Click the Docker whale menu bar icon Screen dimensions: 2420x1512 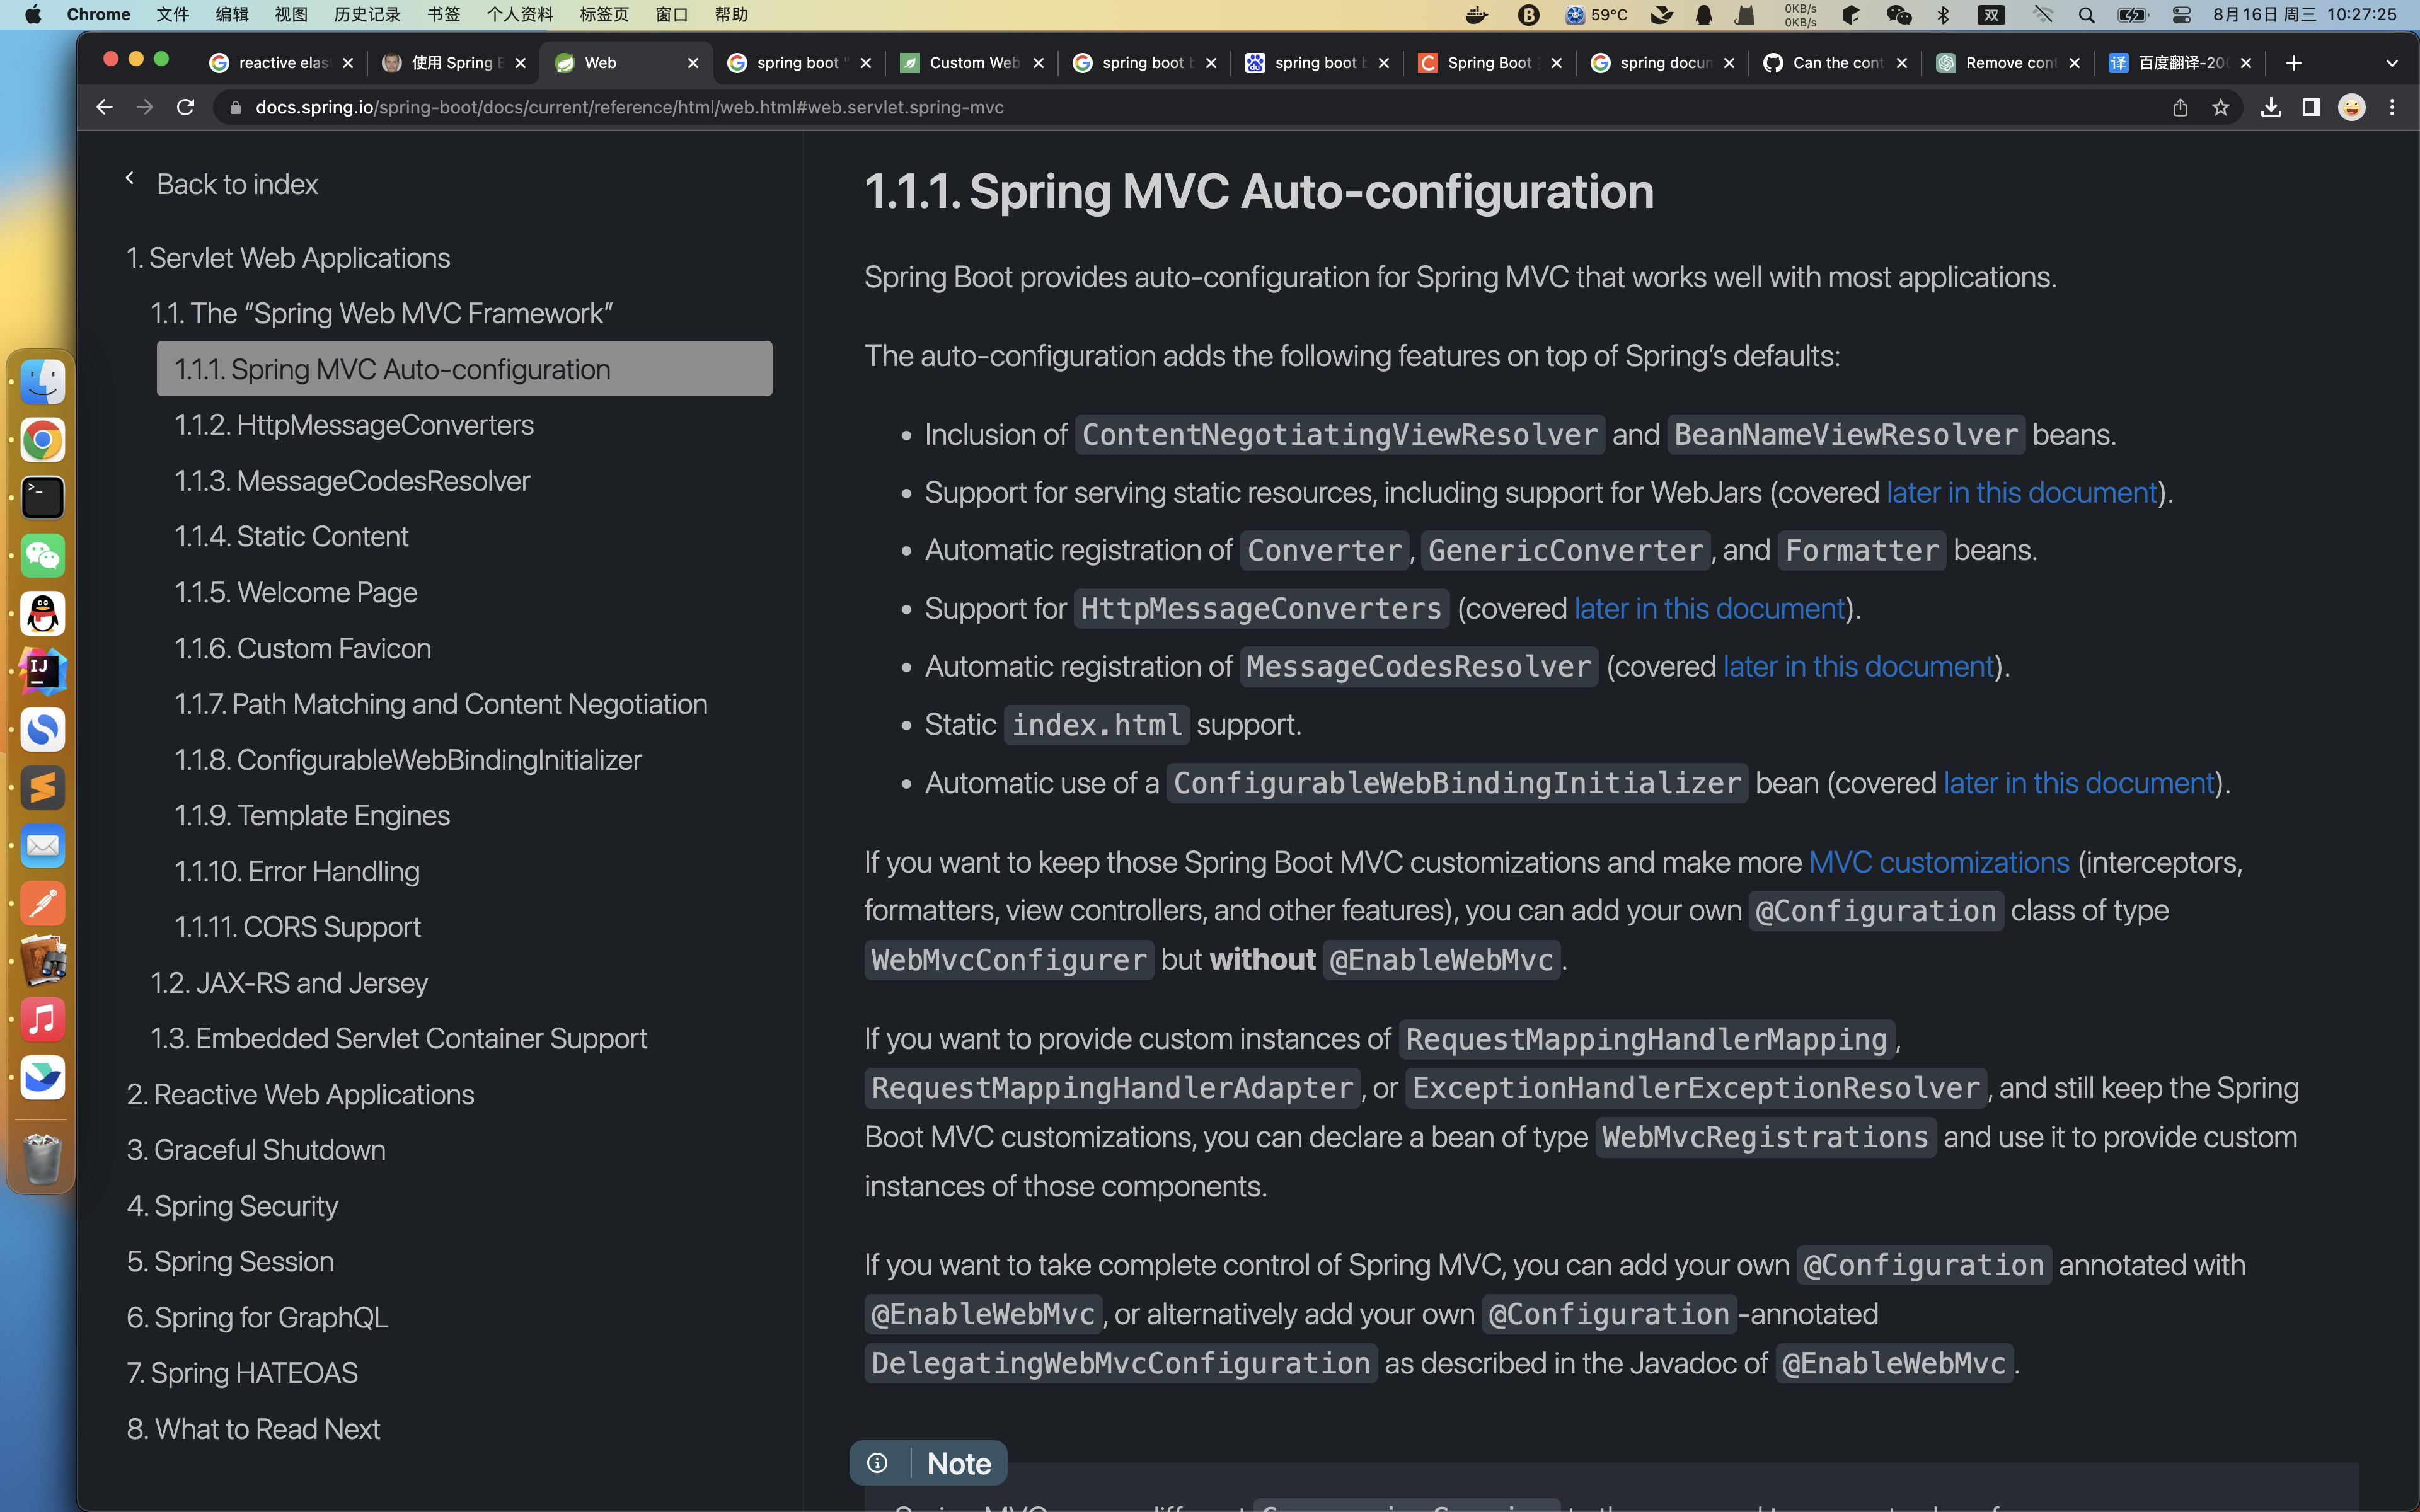1477,14
